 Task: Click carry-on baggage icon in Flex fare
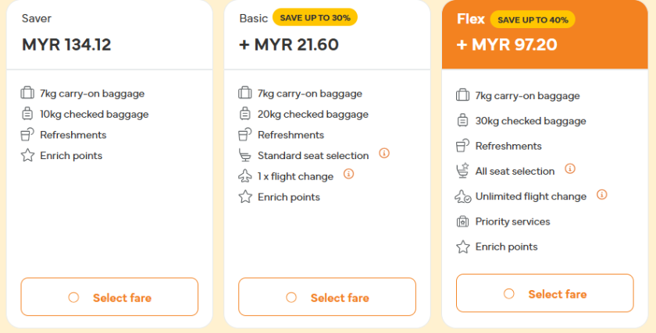point(462,96)
